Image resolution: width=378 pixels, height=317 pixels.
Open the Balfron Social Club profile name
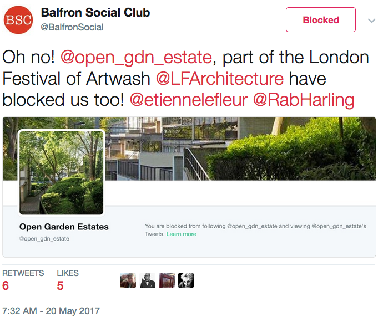pyautogui.click(x=95, y=13)
